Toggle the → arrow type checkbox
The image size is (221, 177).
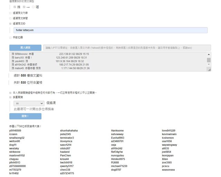[x=24, y=7]
